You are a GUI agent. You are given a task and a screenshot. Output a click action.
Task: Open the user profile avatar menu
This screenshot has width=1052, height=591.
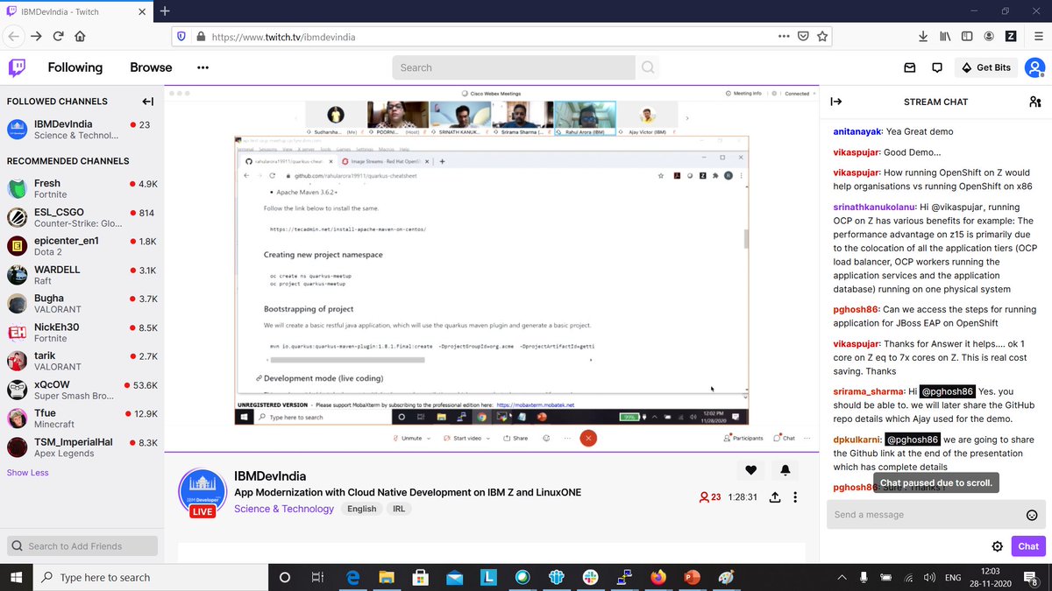point(1034,67)
